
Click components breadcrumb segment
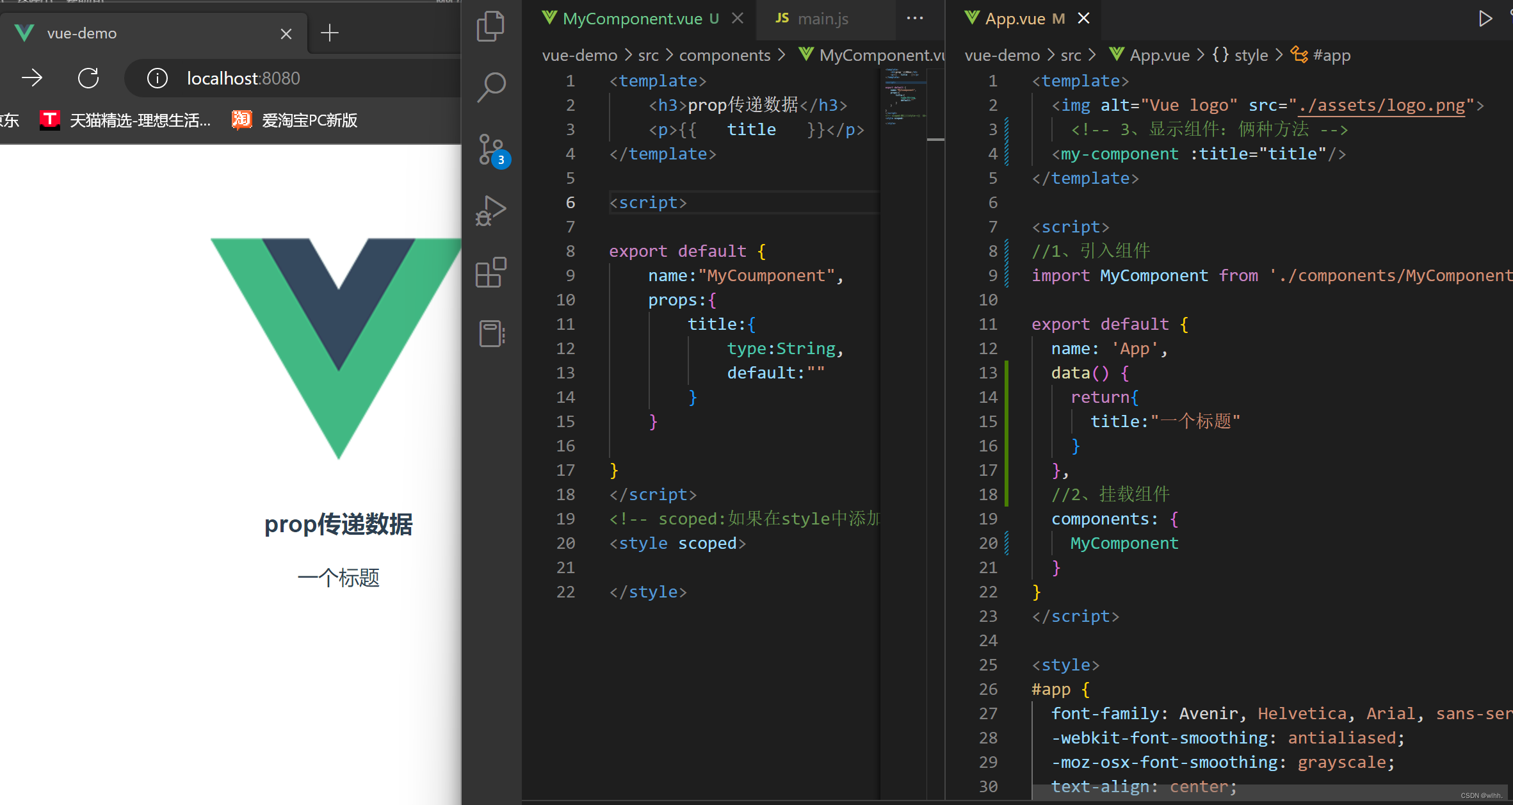(x=724, y=55)
